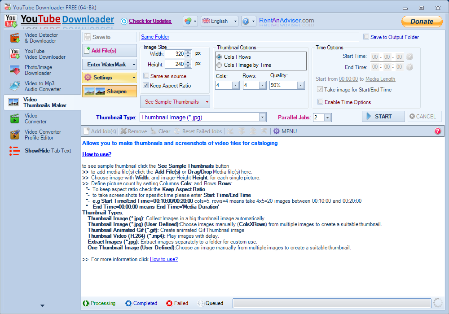Click the Completed status icon
Image resolution: width=449 pixels, height=314 pixels.
point(128,303)
